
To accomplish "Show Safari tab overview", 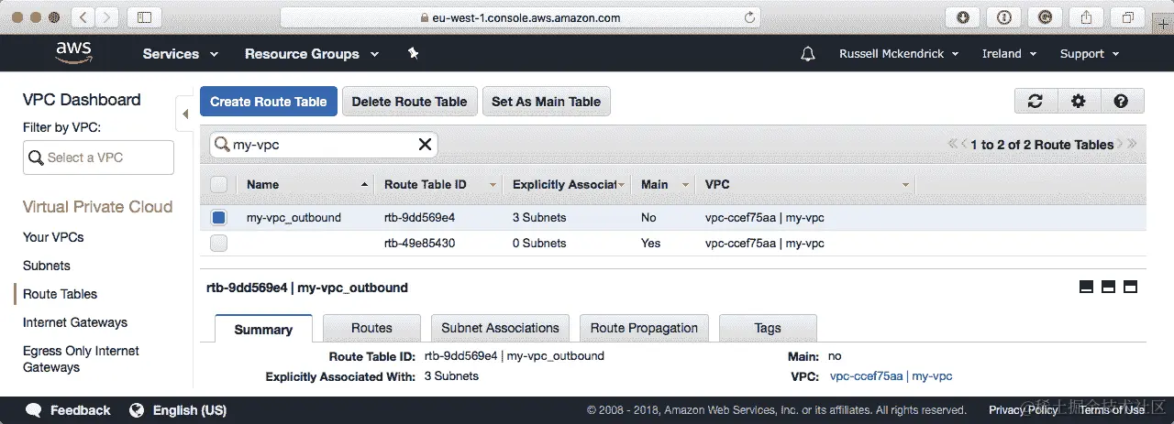I will point(1127,17).
